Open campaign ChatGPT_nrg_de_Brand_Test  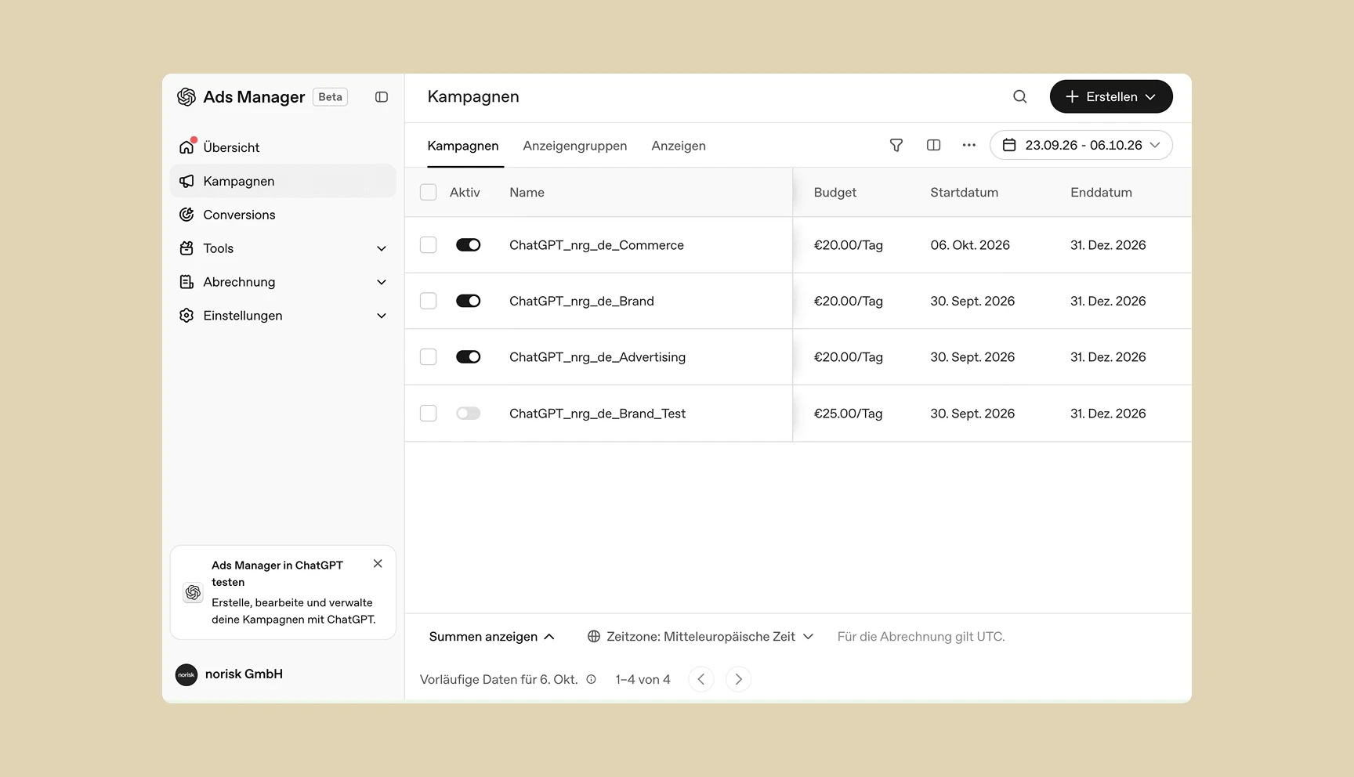point(597,414)
